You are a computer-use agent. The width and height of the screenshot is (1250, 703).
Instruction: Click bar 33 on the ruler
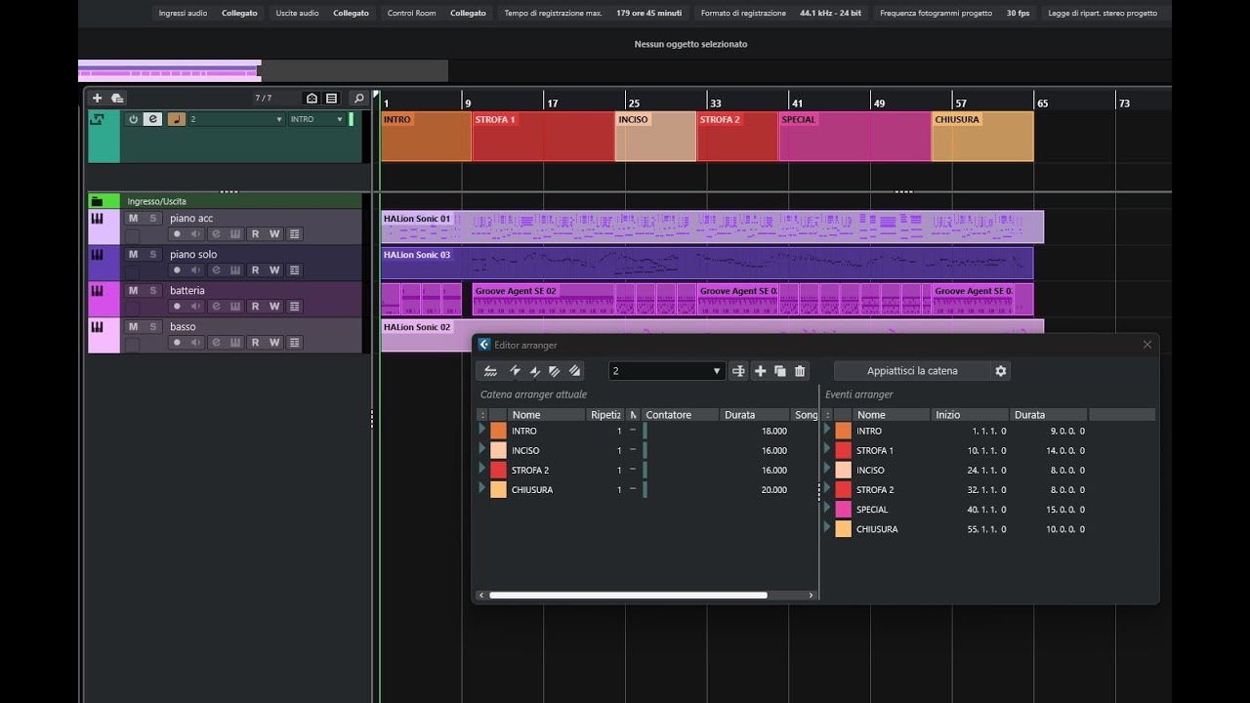716,103
